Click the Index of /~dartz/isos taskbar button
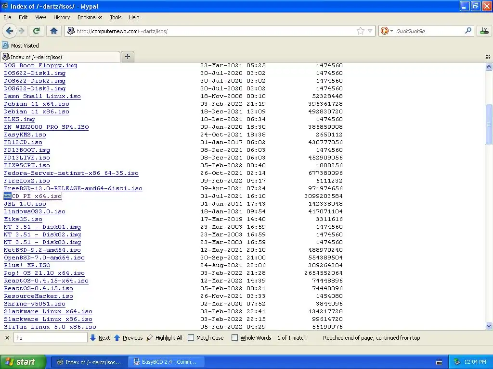Viewport: 493px width, 369px height. click(x=89, y=362)
